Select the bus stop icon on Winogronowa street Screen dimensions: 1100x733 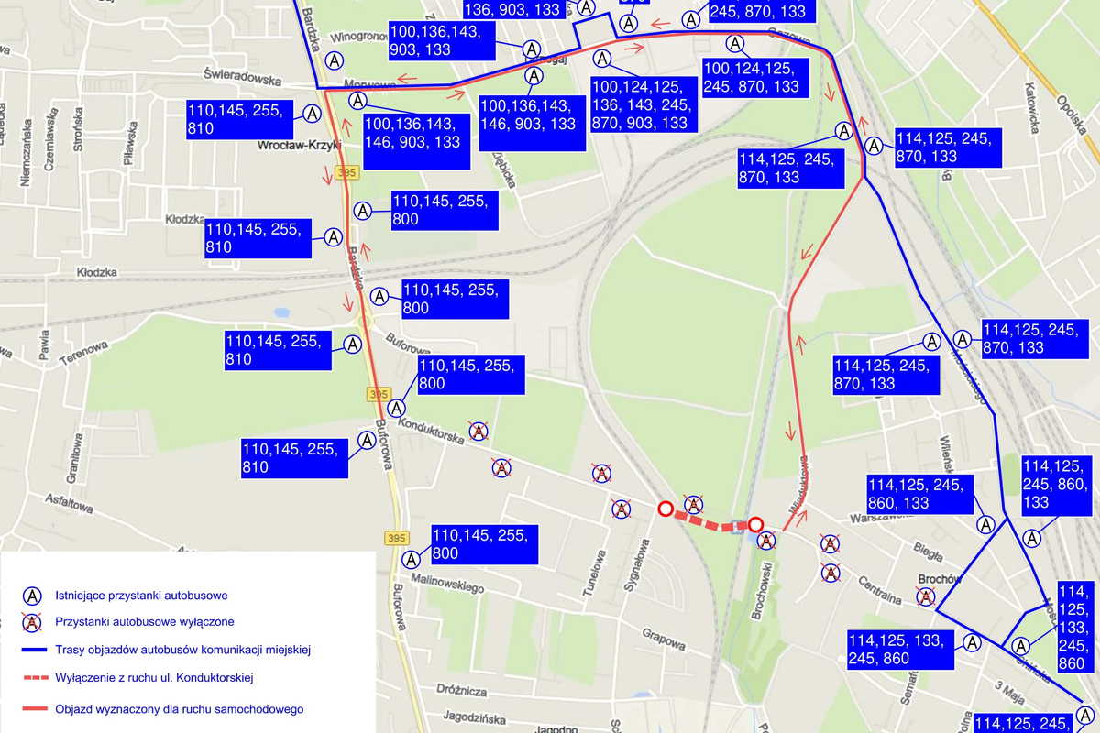tap(335, 60)
